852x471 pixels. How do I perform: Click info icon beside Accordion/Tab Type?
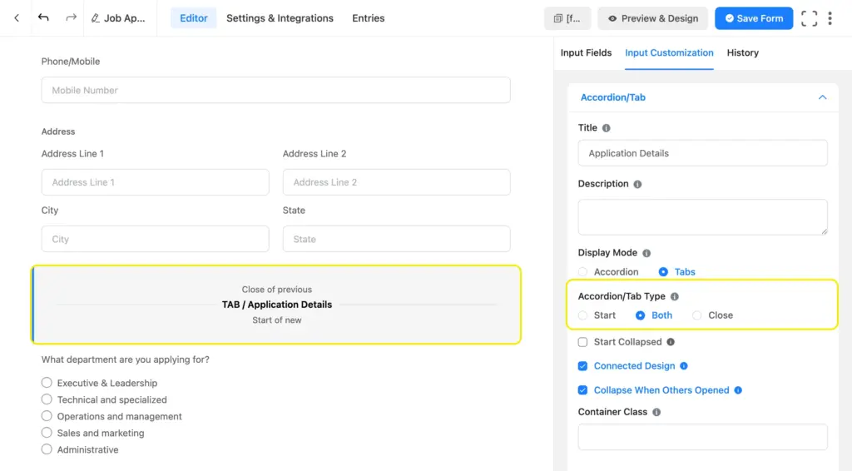coord(675,296)
